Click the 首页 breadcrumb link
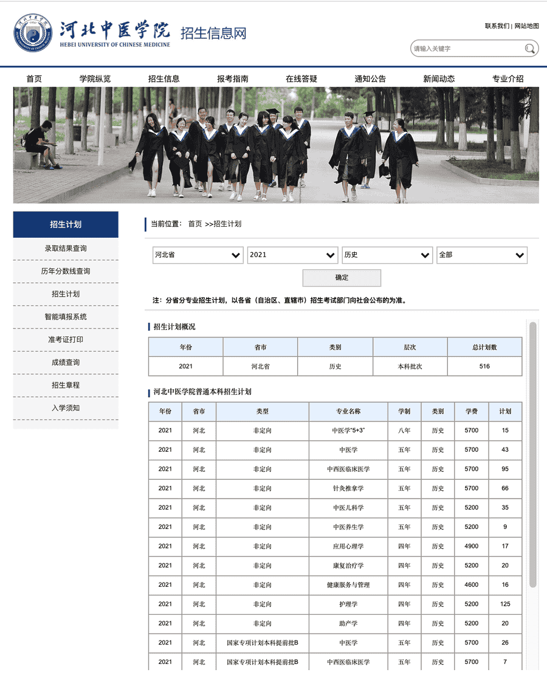 coord(194,224)
